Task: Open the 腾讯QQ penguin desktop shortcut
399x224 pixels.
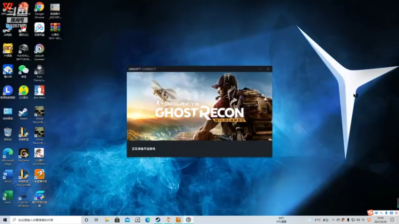Action: pos(23,30)
